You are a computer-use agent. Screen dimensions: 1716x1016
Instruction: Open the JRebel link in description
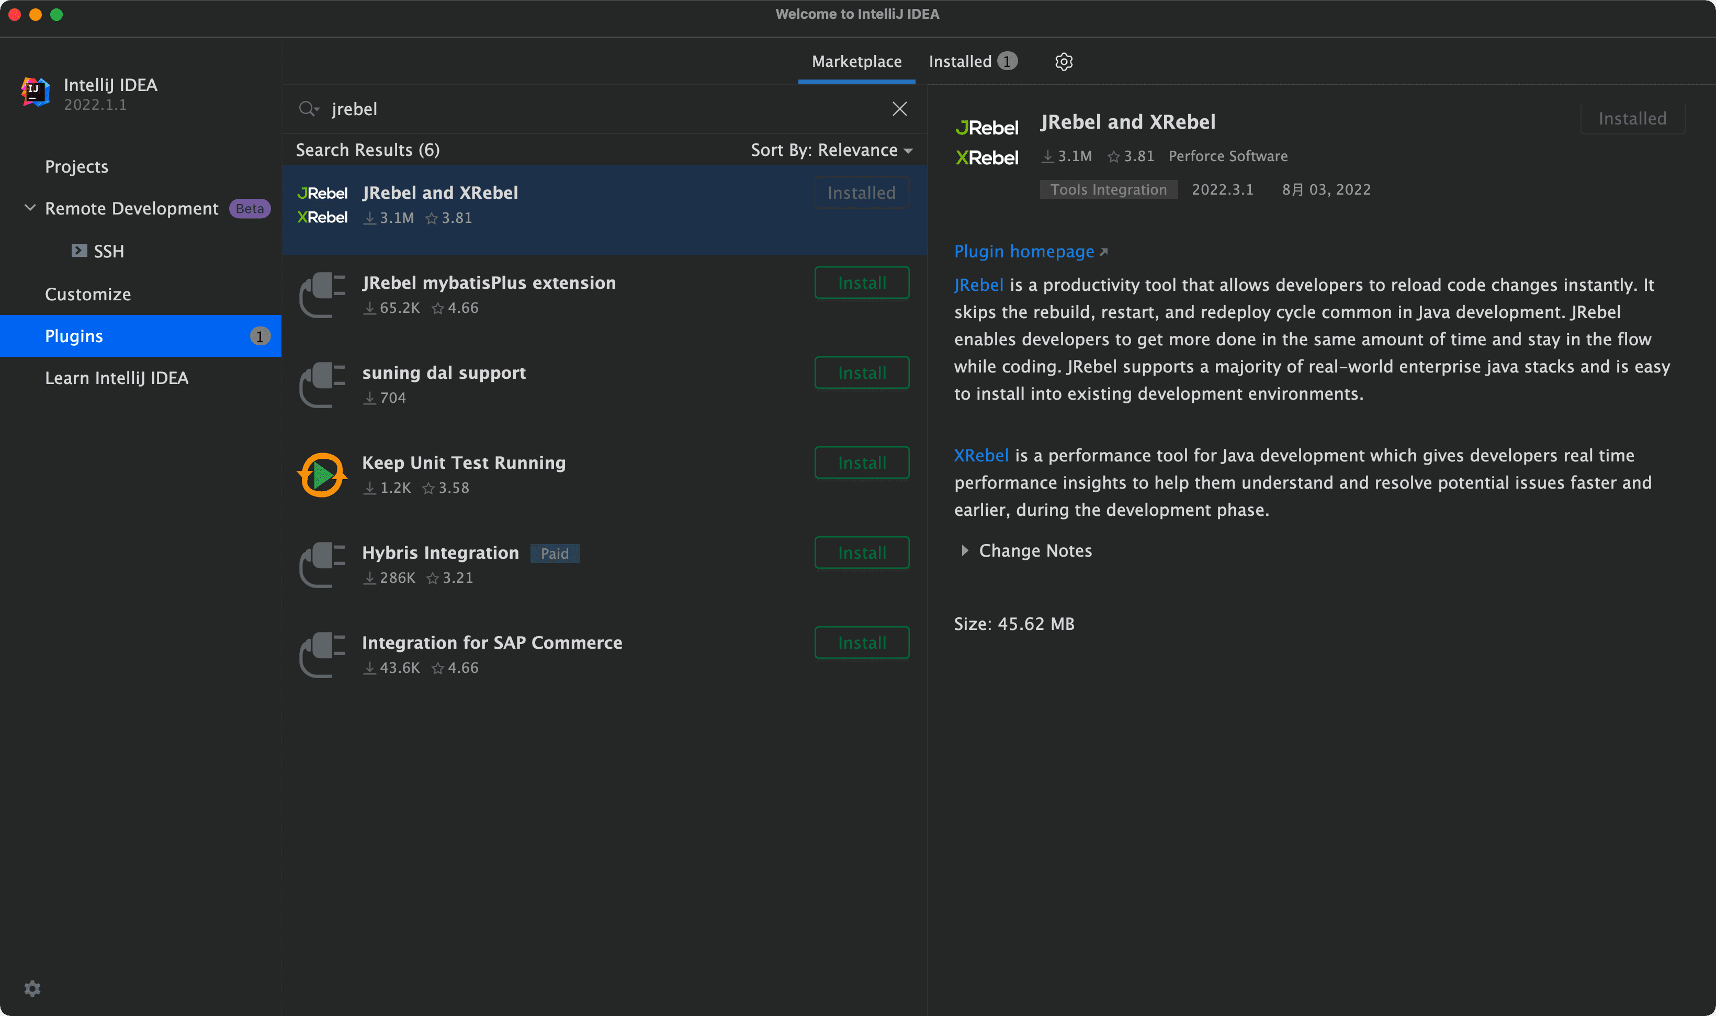coord(979,285)
